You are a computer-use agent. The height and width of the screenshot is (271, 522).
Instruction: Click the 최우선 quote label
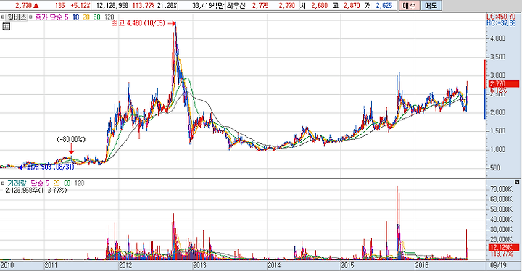click(236, 5)
